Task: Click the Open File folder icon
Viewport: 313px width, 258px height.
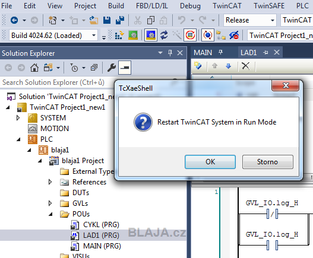Action: [x=94, y=20]
